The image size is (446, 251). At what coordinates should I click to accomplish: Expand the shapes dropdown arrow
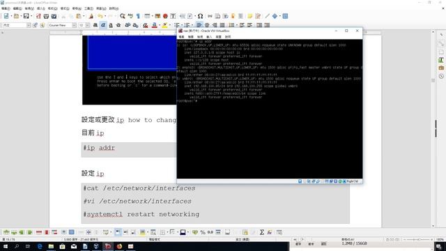279,16
